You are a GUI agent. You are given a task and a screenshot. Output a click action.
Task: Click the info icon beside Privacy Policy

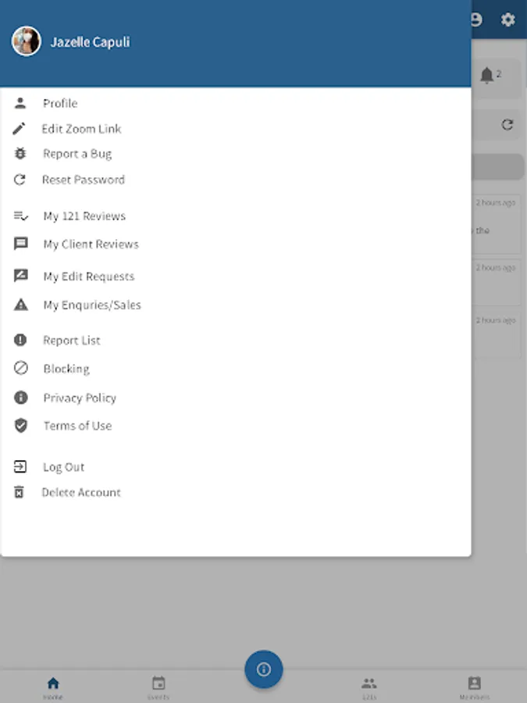click(20, 398)
